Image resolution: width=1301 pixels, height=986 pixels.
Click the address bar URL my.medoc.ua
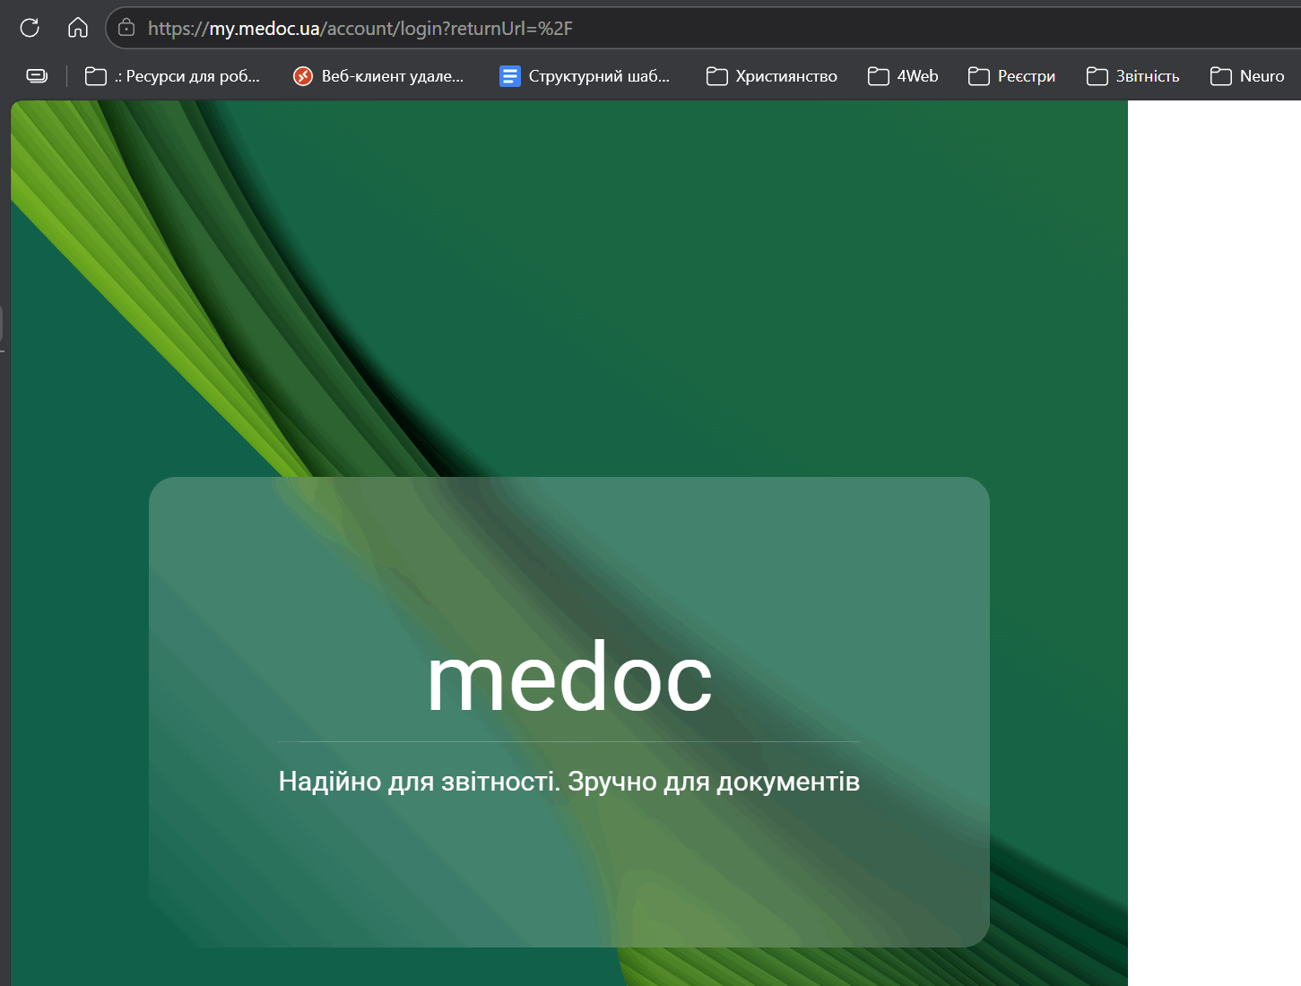click(x=360, y=29)
